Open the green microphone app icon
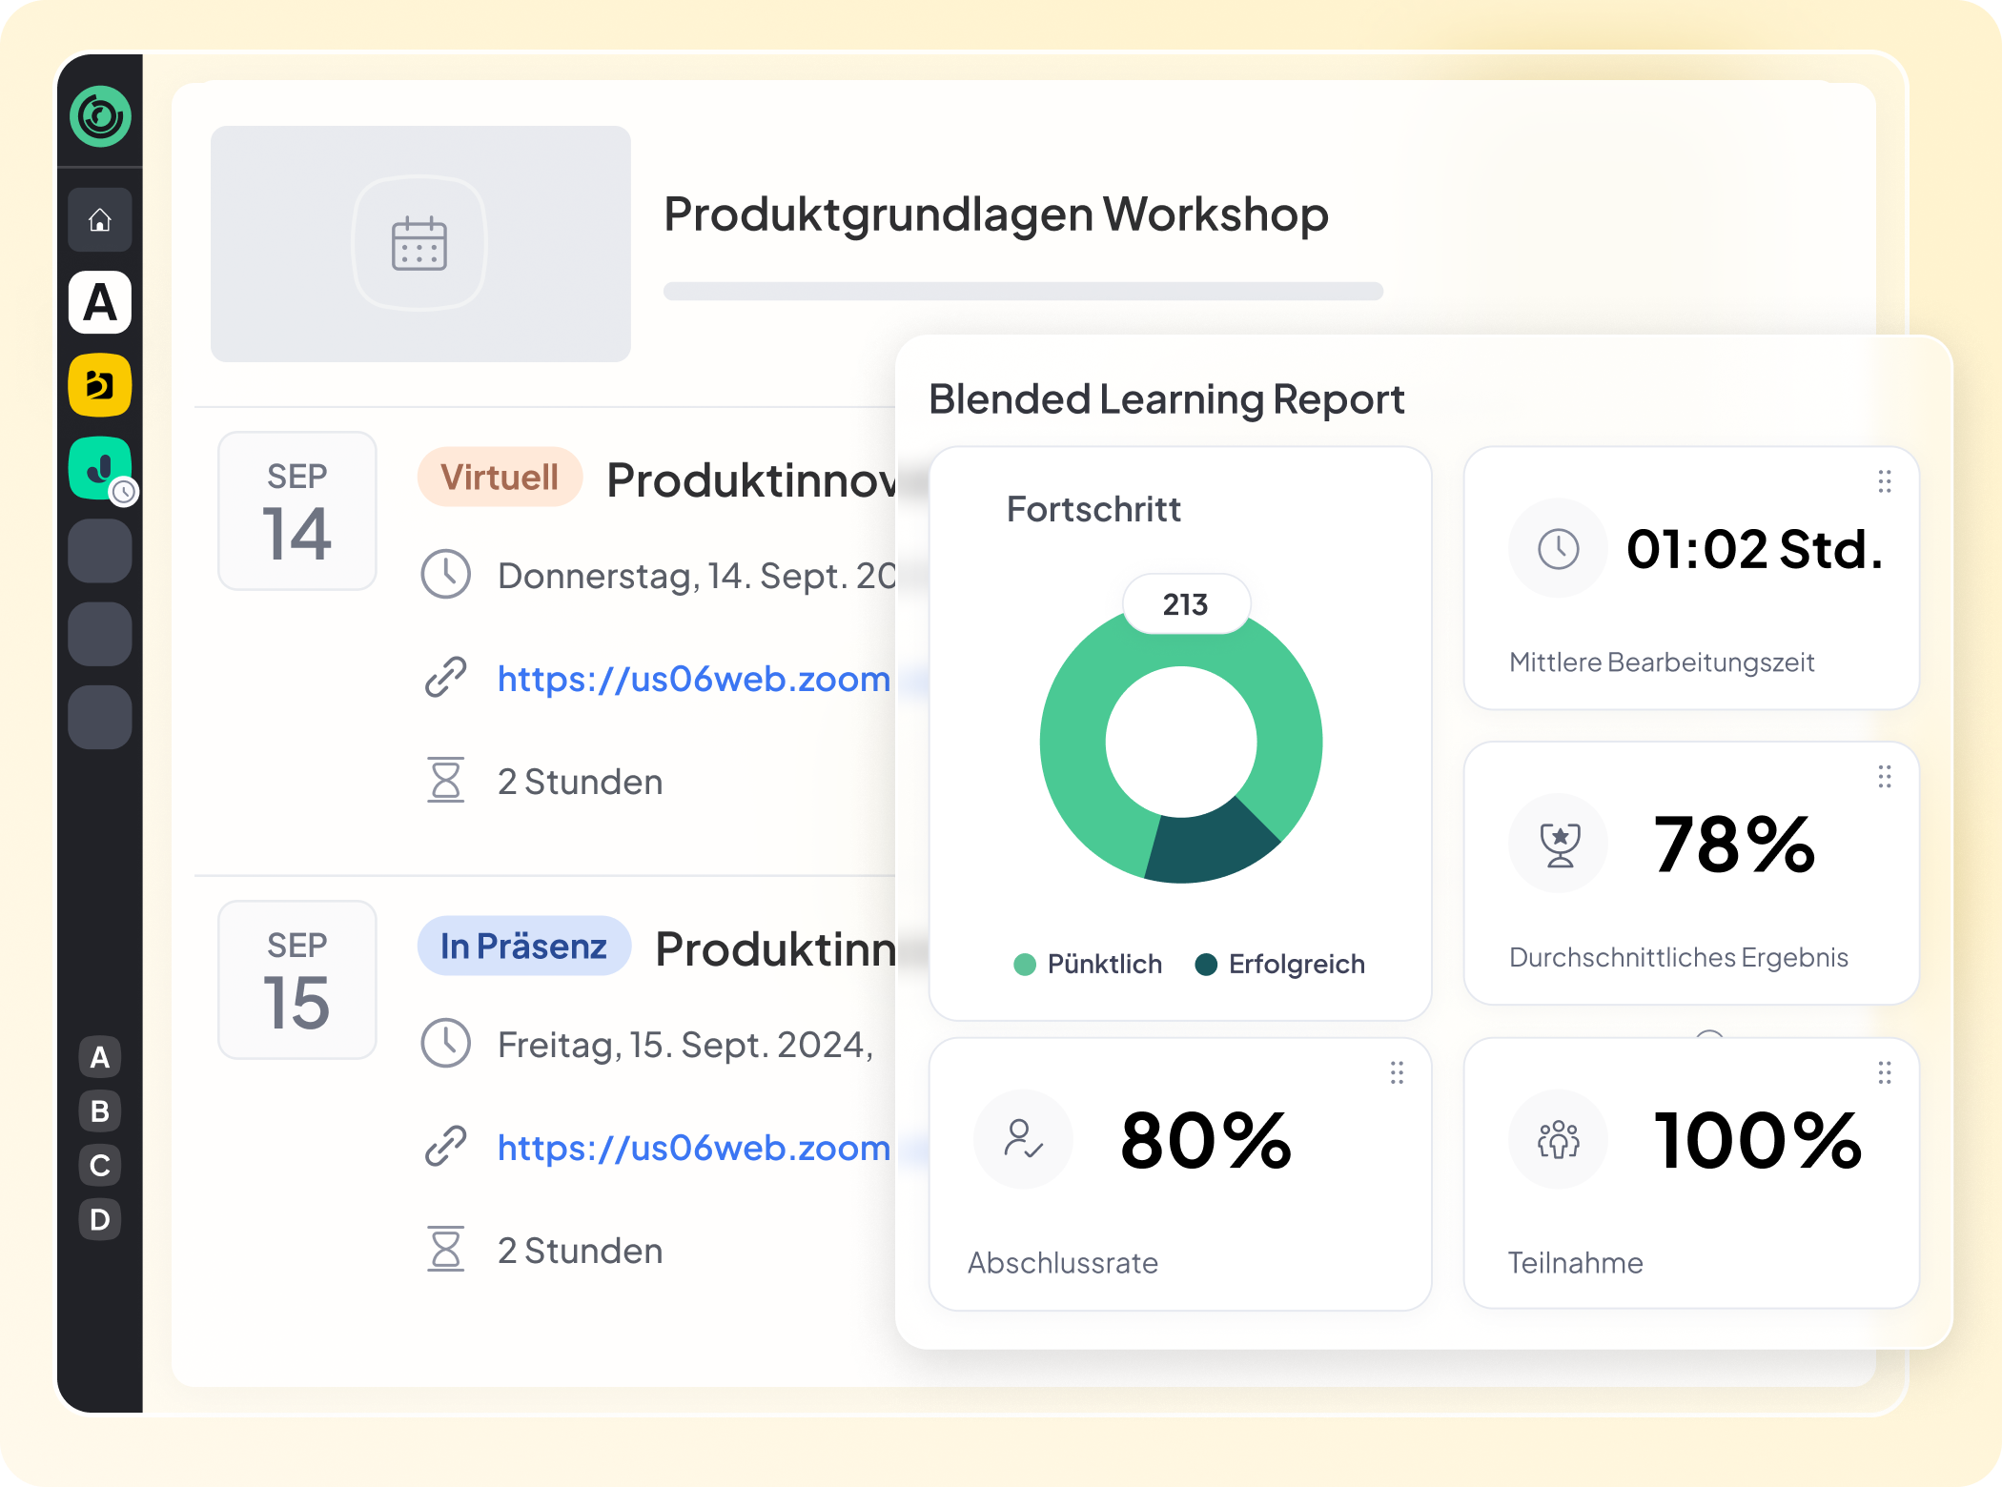2002x1487 pixels. tap(100, 468)
